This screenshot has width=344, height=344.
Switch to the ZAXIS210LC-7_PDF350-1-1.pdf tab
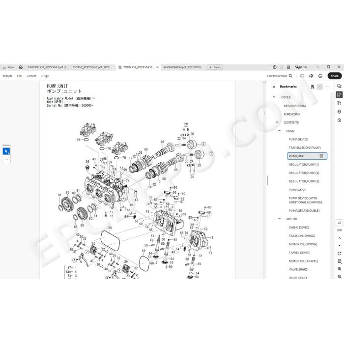(47, 67)
